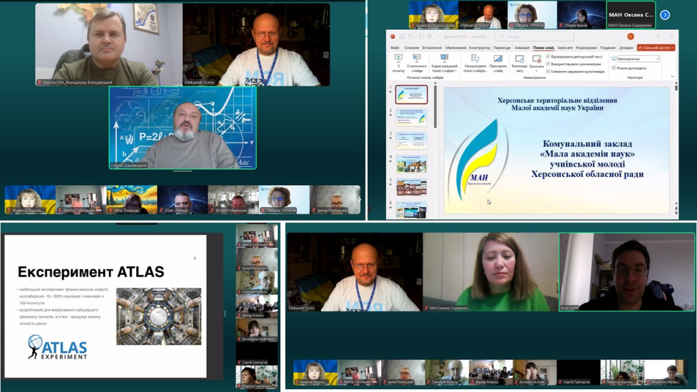Switch to the 'Подання' ribbon tab

[608, 48]
